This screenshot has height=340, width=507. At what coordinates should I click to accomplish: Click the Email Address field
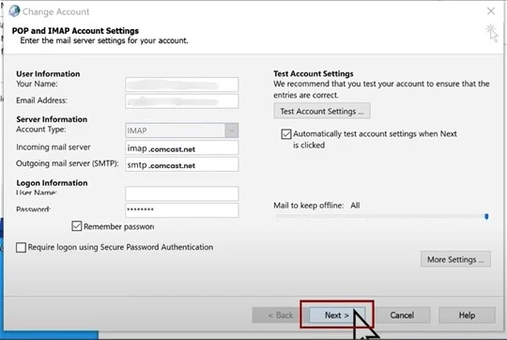(182, 101)
